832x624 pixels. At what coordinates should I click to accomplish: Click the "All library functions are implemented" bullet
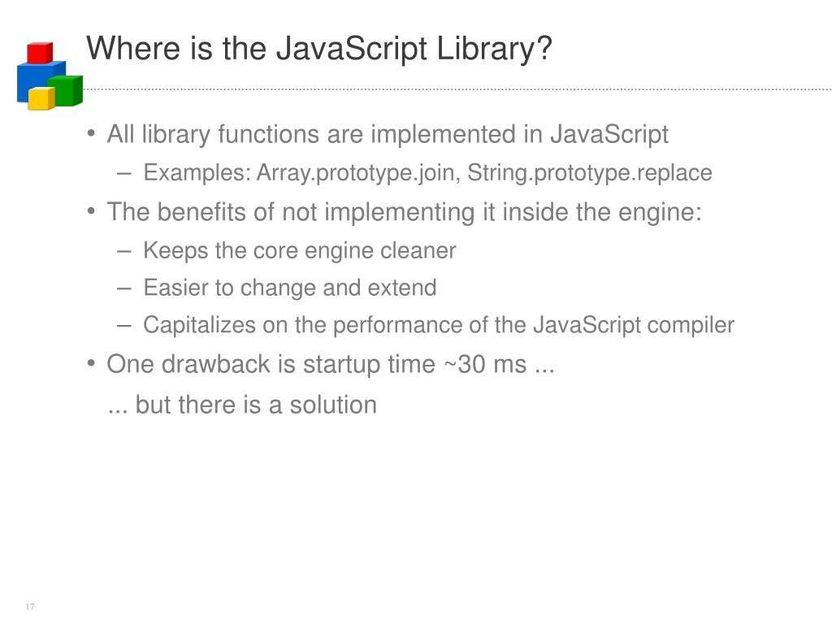[388, 134]
